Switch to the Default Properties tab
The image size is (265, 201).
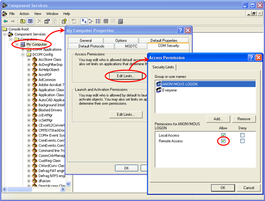click(x=164, y=40)
